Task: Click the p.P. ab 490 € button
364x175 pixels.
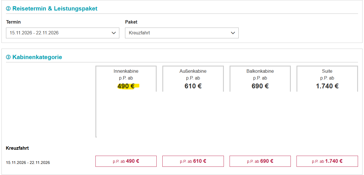Action: click(126, 161)
